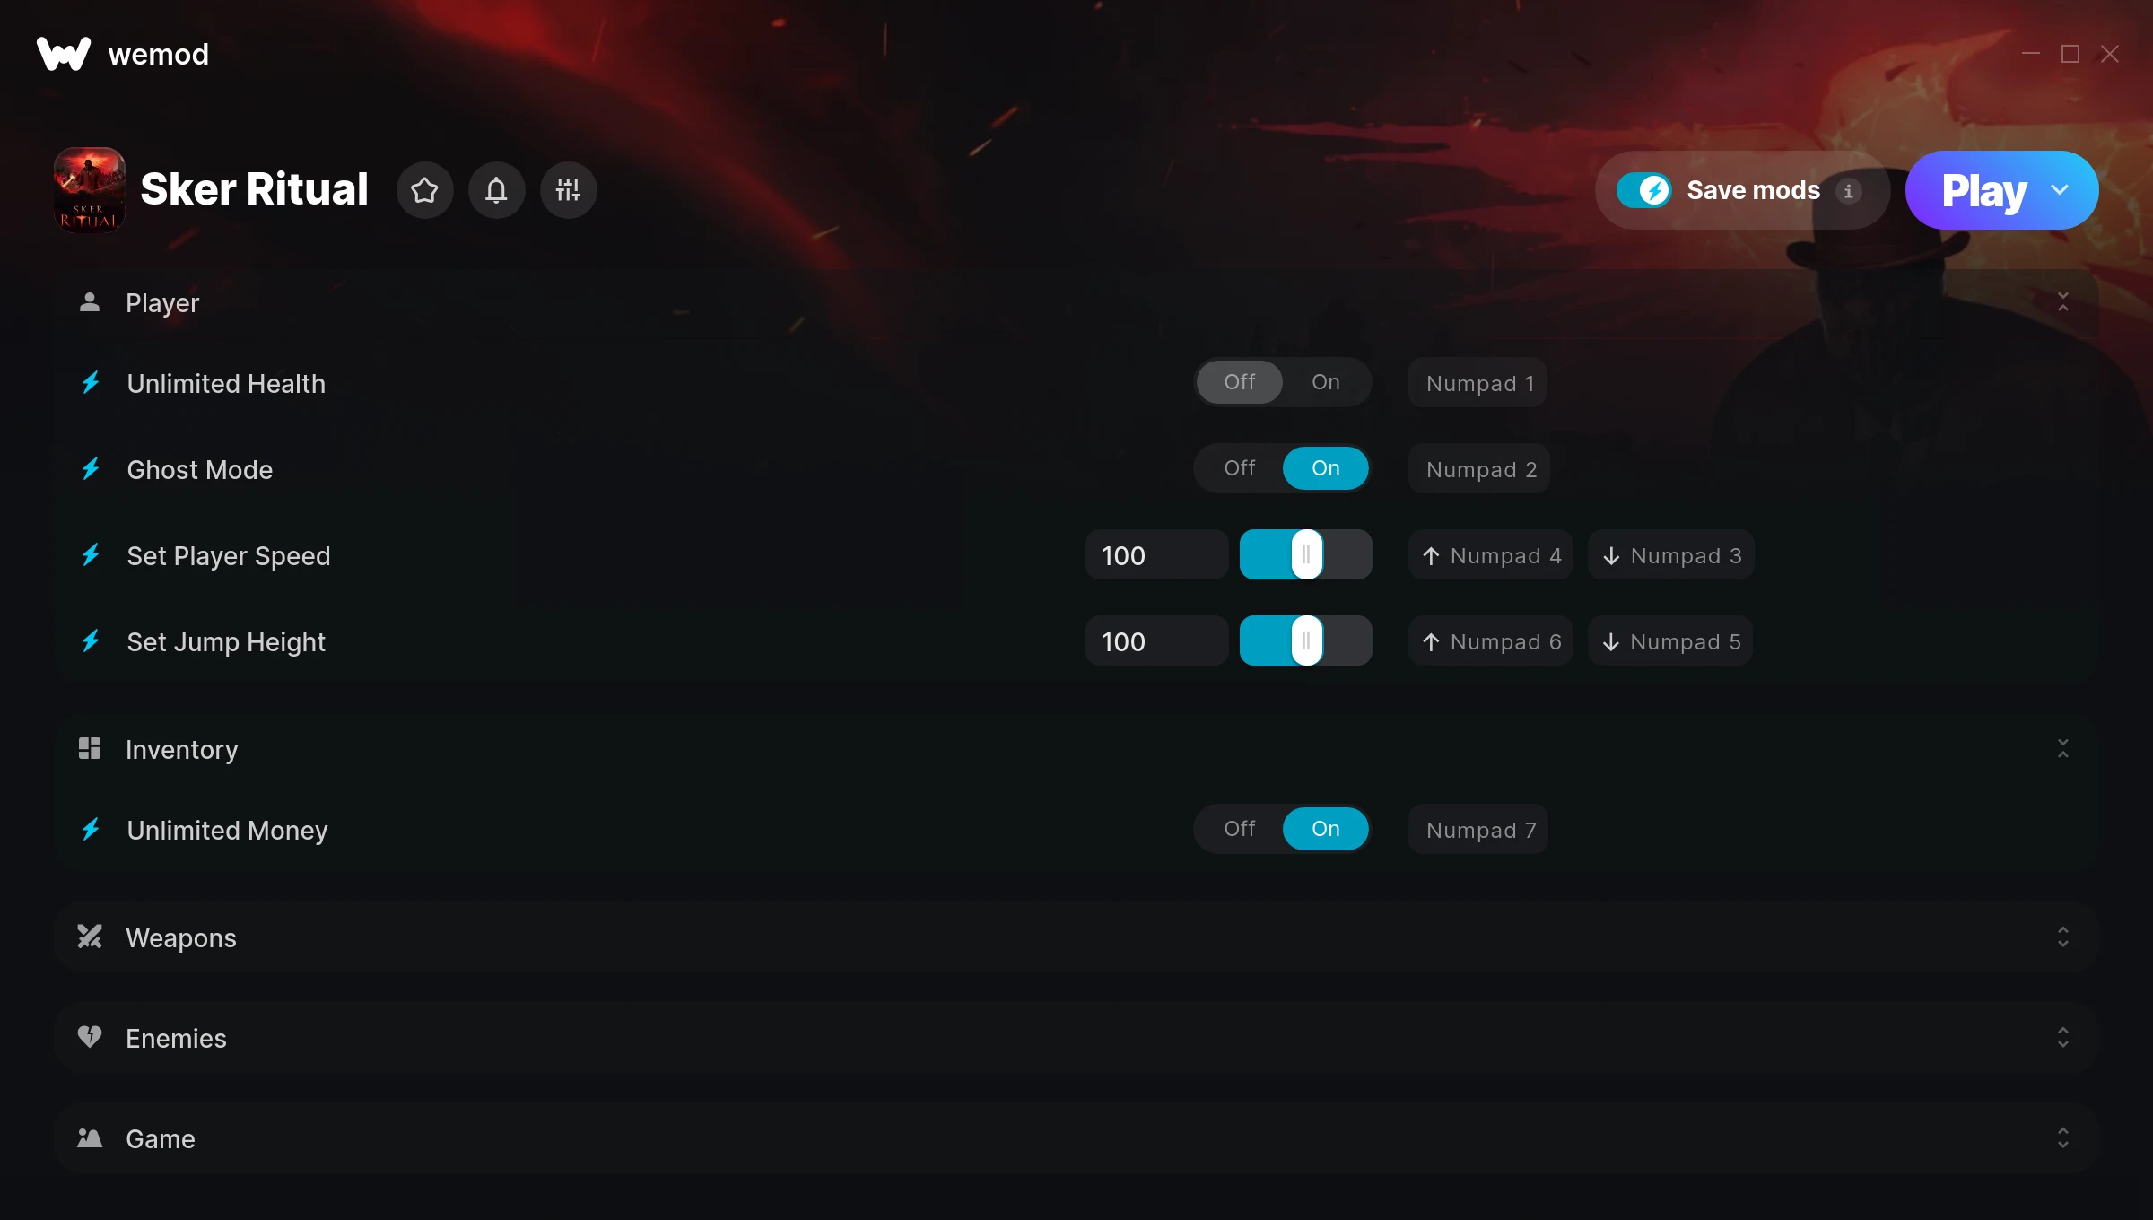This screenshot has width=2153, height=1220.
Task: Disable the Save mods toggle
Action: 1643,190
